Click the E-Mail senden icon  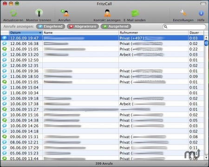click(x=135, y=13)
